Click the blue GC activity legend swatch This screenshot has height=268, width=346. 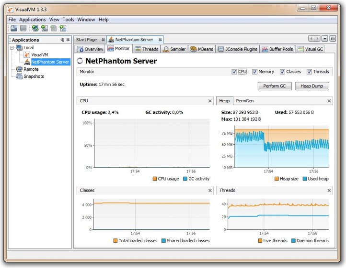click(x=185, y=179)
